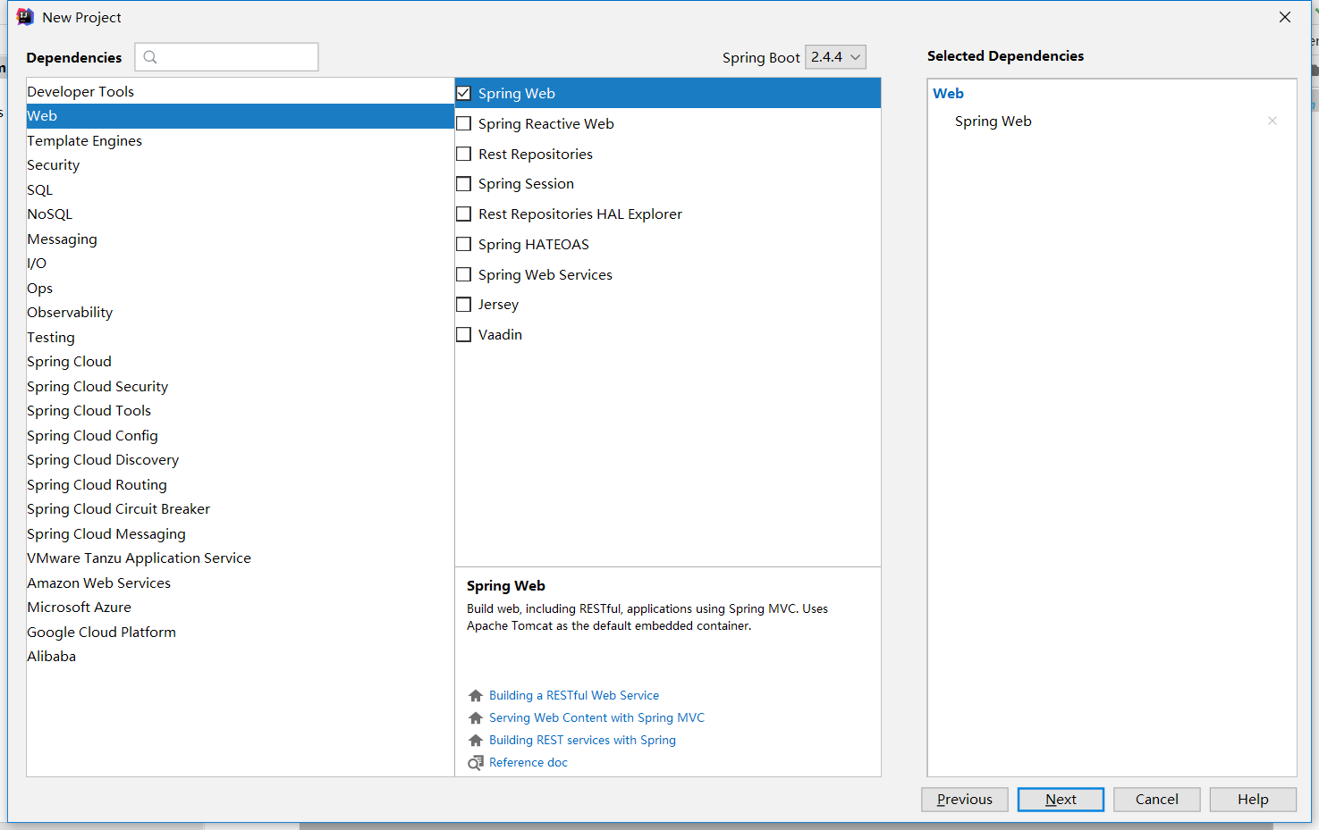Viewport: 1319px width, 830px height.
Task: Open the Alibaba category
Action: click(241, 657)
